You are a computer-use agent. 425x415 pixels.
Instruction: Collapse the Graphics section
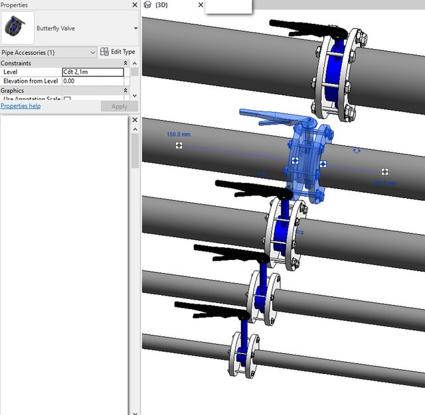click(126, 91)
